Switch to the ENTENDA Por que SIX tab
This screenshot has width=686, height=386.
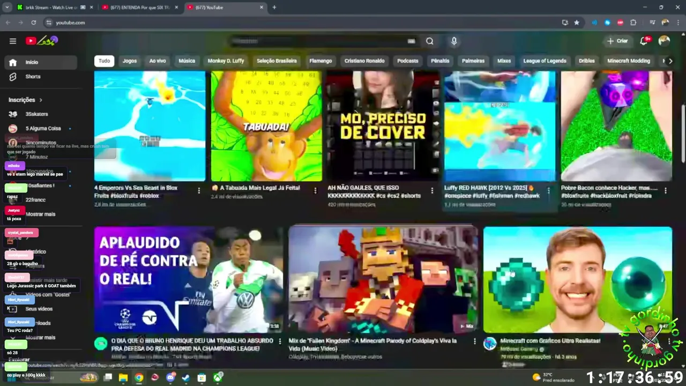[139, 8]
